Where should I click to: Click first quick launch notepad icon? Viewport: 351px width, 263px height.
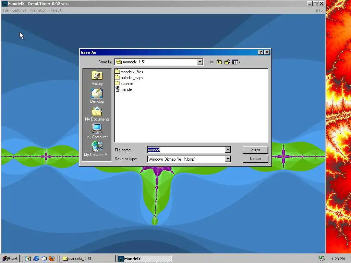pyautogui.click(x=28, y=259)
